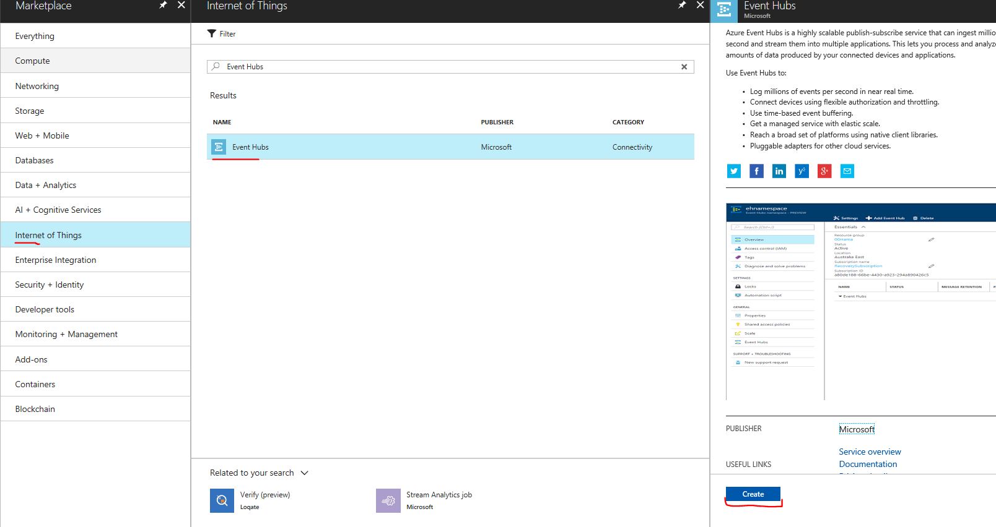
Task: Click Connectivity category cell
Action: [x=632, y=147]
